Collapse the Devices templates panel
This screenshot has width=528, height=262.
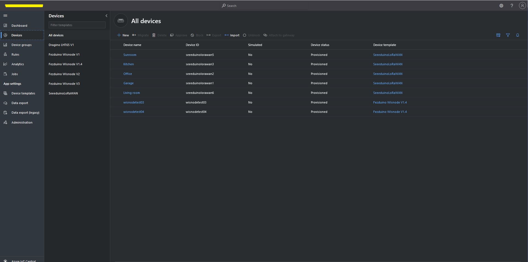[106, 16]
